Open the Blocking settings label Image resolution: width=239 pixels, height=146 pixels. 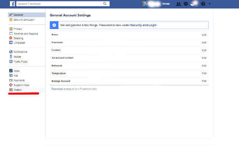coord(18,38)
